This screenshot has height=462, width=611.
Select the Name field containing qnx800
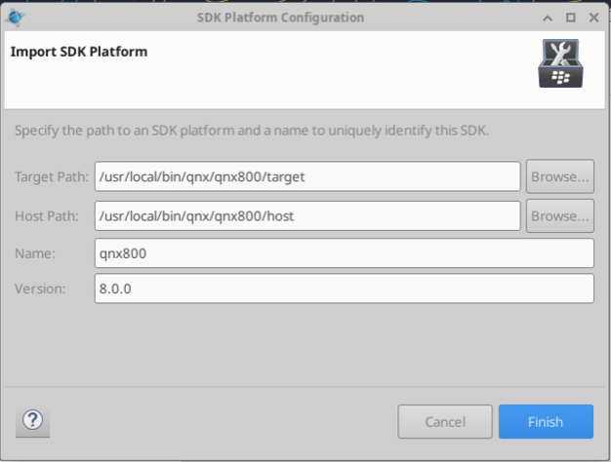(x=344, y=253)
